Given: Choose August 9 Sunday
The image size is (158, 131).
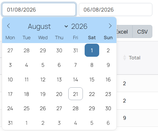Looking at the screenshot, I should tap(108, 65).
